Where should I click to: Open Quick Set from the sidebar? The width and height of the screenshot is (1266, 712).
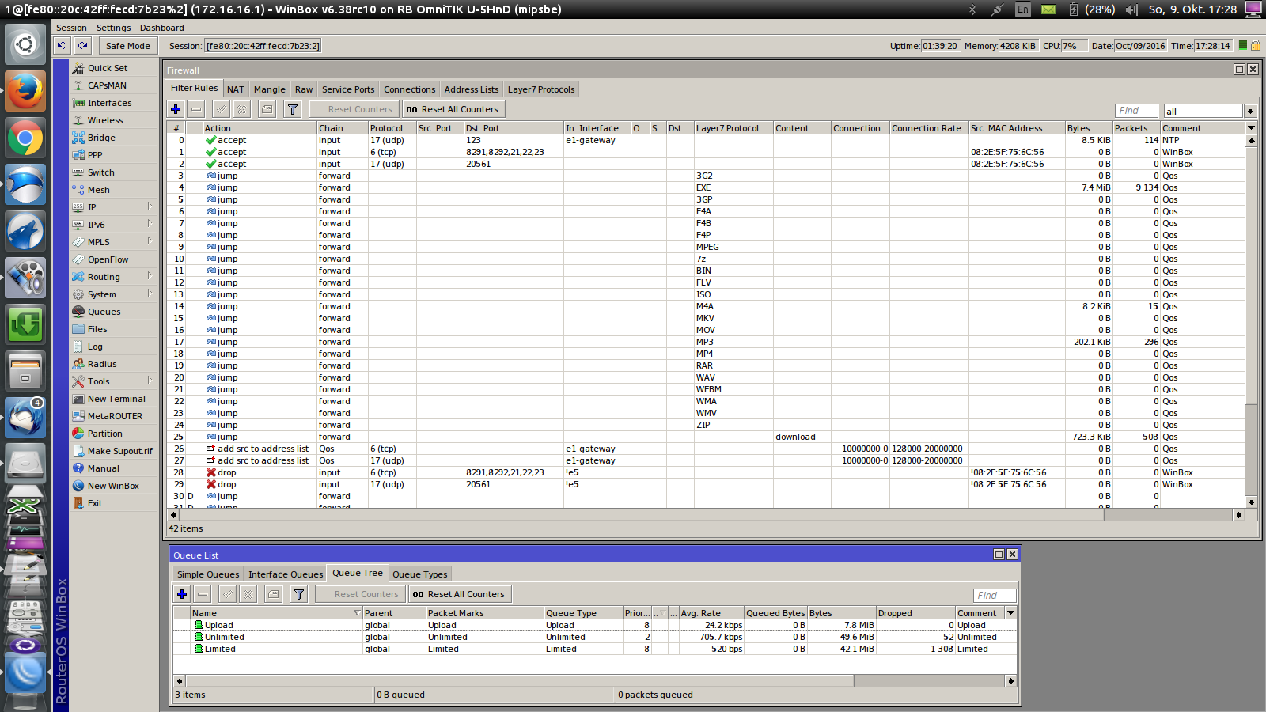point(114,68)
